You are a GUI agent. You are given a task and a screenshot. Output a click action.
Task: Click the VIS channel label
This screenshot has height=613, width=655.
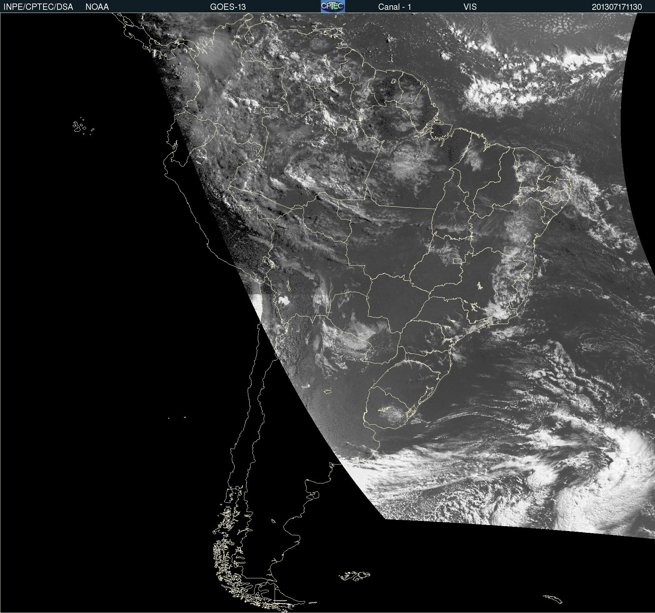[470, 7]
